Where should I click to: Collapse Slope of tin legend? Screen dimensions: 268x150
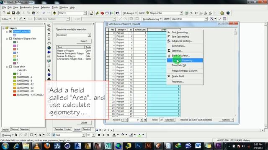tap(7, 67)
